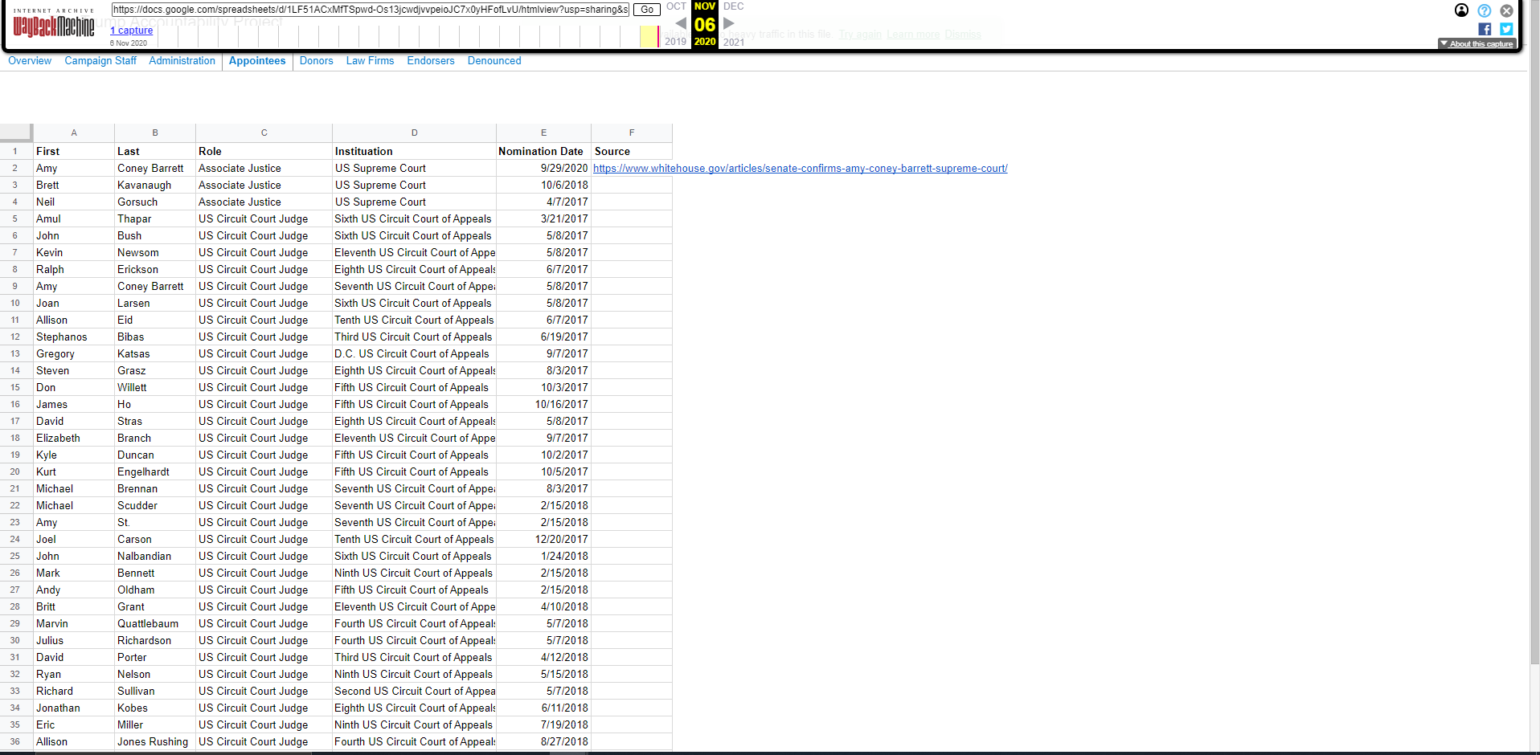This screenshot has width=1540, height=755.
Task: Select the Appointees tab
Action: point(257,61)
